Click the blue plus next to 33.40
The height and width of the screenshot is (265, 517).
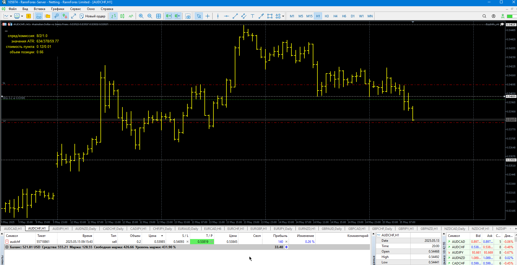pos(286,247)
